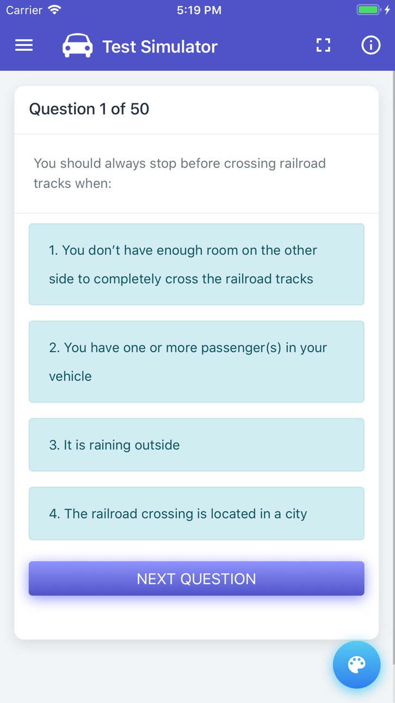The width and height of the screenshot is (395, 703).
Task: Open the color palette theme button
Action: click(356, 664)
